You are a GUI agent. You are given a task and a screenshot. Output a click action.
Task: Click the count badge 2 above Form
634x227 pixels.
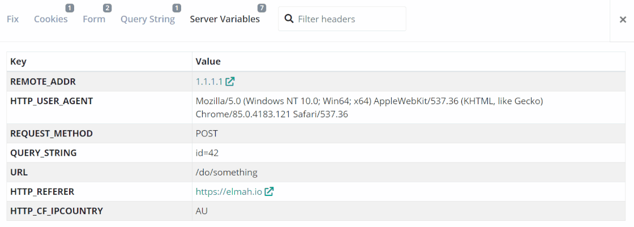[x=107, y=8]
